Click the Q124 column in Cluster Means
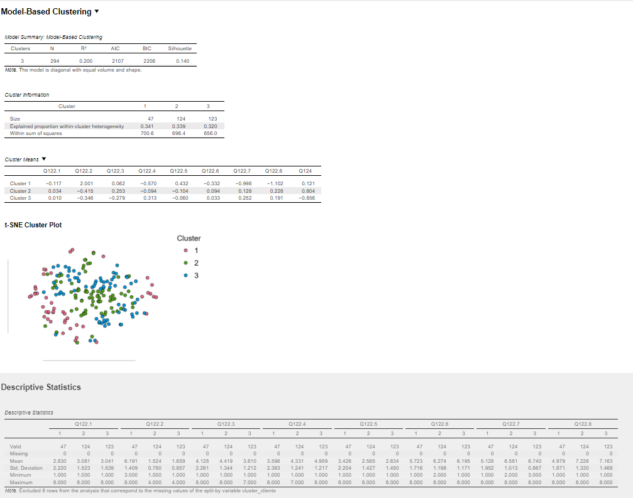This screenshot has height=498, width=633. 305,171
